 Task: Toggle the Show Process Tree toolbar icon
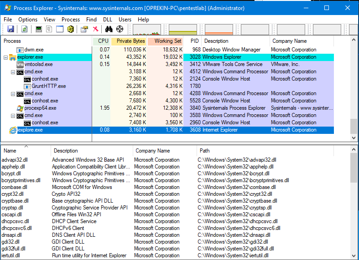pos(49,29)
